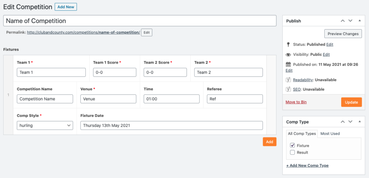Collapse the Publish panel with triangle toggle

pyautogui.click(x=359, y=20)
